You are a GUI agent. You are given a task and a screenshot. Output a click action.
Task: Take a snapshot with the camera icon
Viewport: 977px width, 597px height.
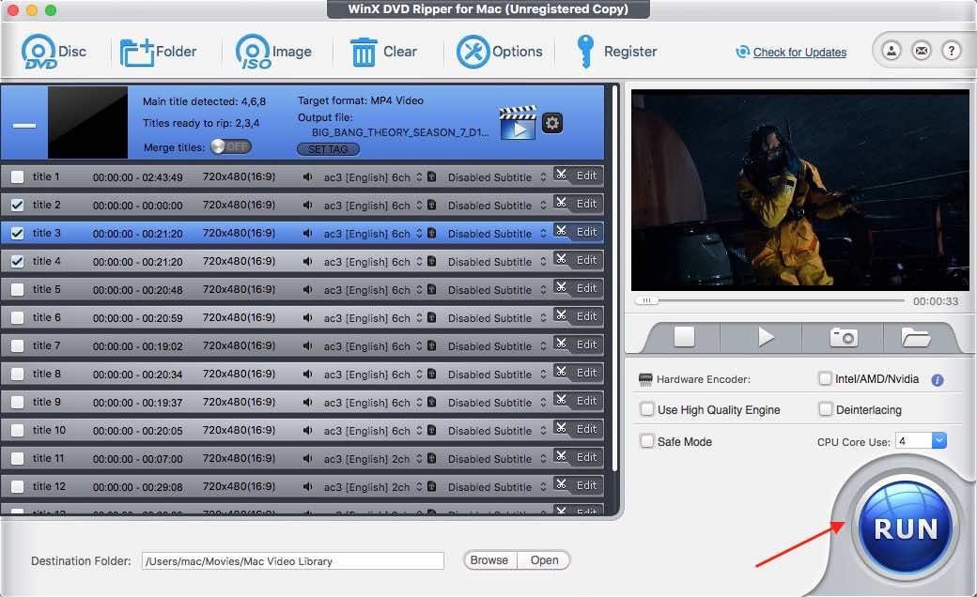842,339
